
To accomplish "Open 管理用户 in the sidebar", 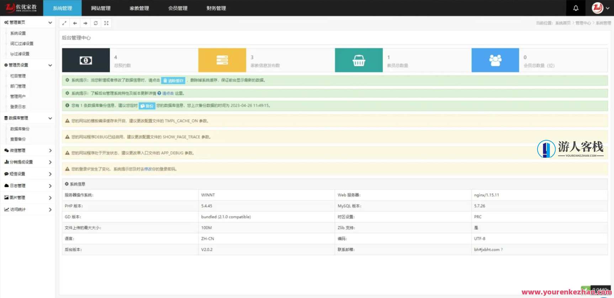I will point(18,96).
